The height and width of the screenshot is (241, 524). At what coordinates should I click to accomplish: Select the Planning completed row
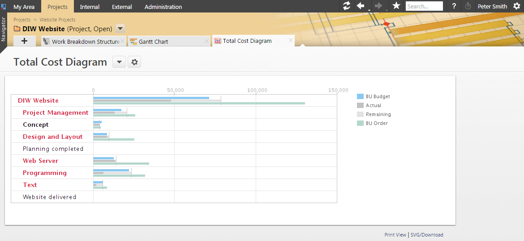tap(53, 149)
